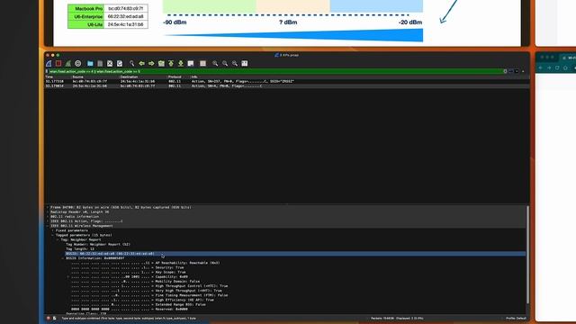Image resolution: width=576 pixels, height=324 pixels.
Task: Start capturing packets with the shark fin icon
Action: [x=49, y=64]
